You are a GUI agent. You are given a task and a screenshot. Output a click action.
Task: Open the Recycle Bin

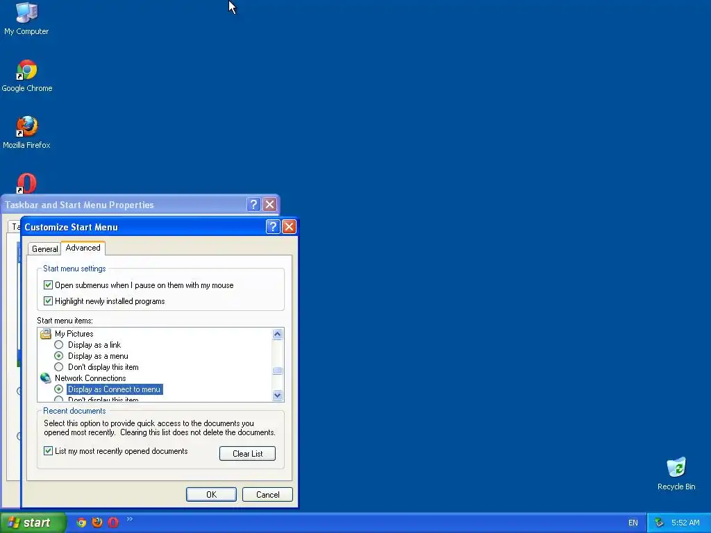pyautogui.click(x=676, y=473)
